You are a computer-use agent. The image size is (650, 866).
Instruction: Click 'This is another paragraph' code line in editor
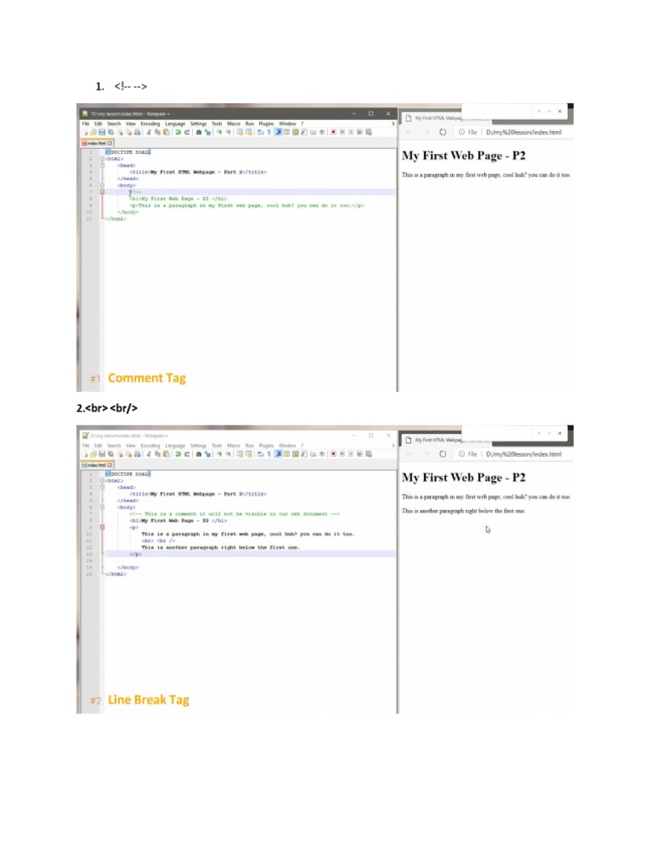(x=220, y=547)
